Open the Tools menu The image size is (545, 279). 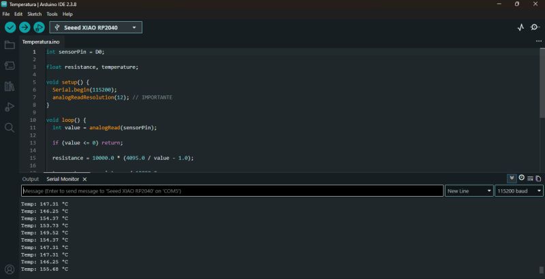pyautogui.click(x=52, y=14)
